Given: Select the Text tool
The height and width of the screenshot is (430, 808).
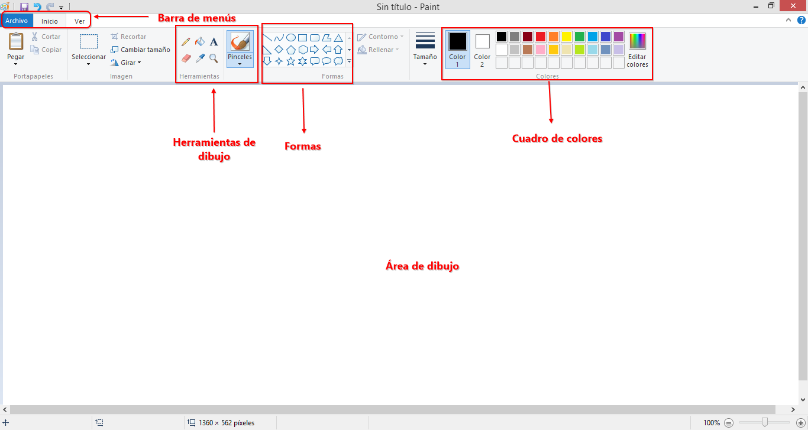Looking at the screenshot, I should (214, 42).
